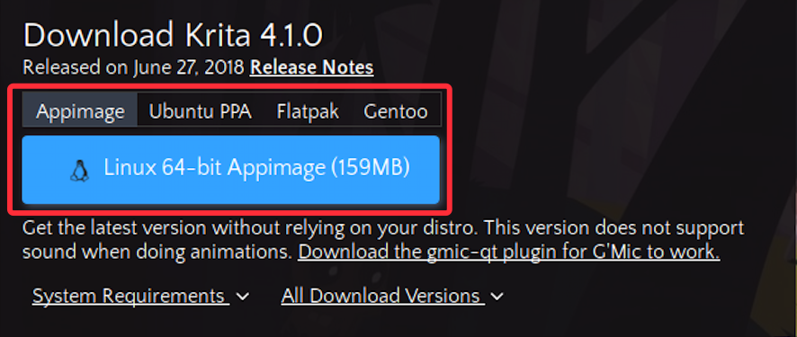Choose the Gentoo tab
This screenshot has width=797, height=337.
tap(396, 111)
